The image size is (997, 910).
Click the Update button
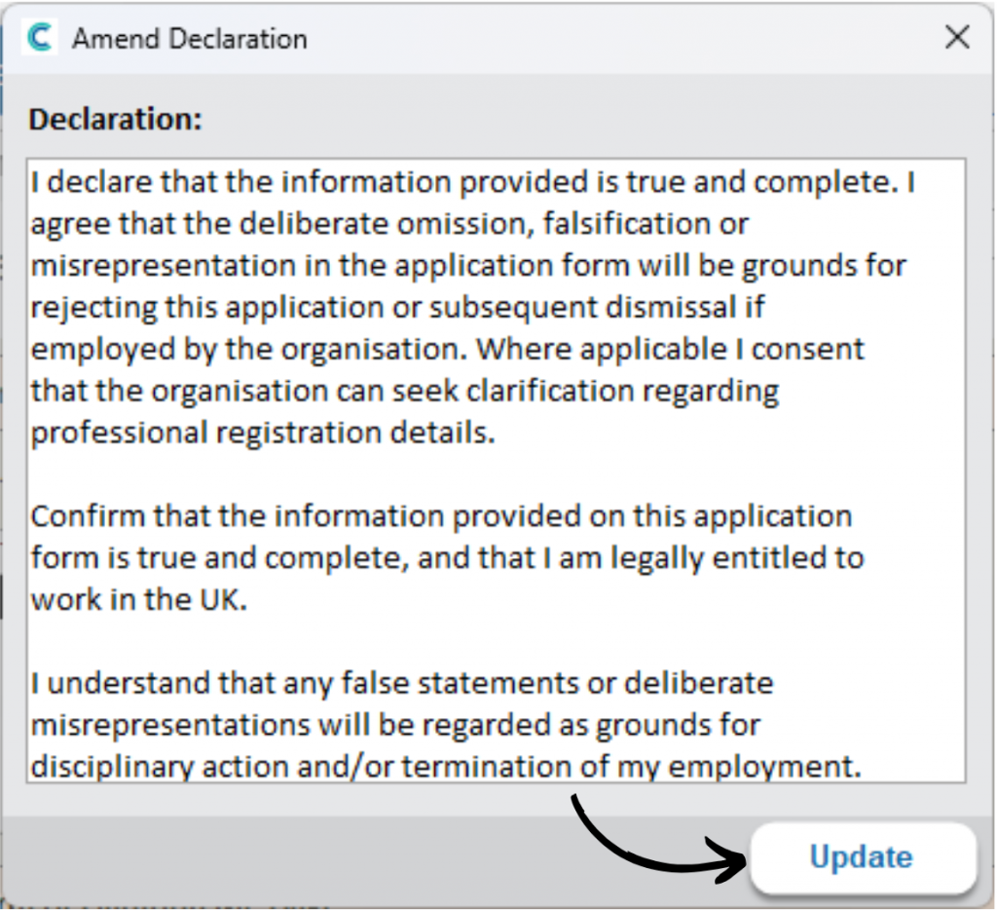point(863,856)
